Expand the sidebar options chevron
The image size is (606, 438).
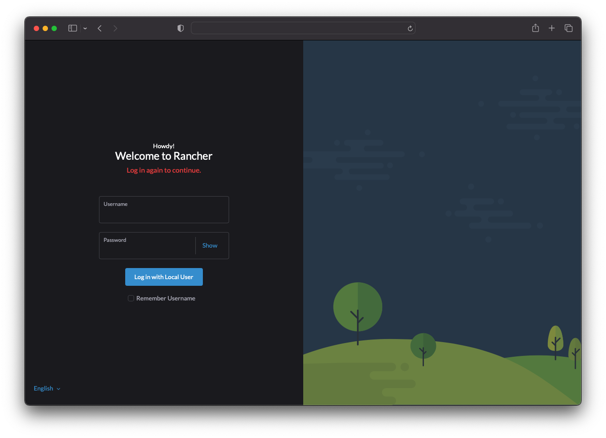(85, 28)
